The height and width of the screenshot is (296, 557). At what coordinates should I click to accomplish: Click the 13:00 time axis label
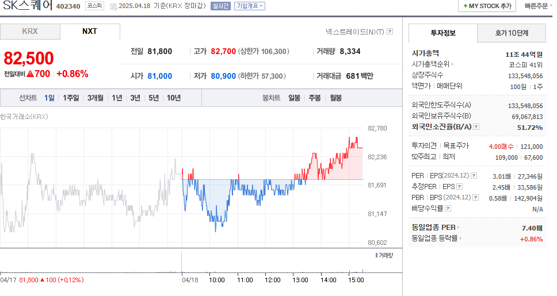point(300,280)
